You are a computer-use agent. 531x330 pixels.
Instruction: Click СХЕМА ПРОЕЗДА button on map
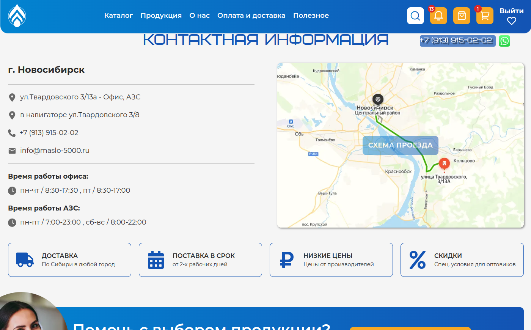tap(401, 146)
